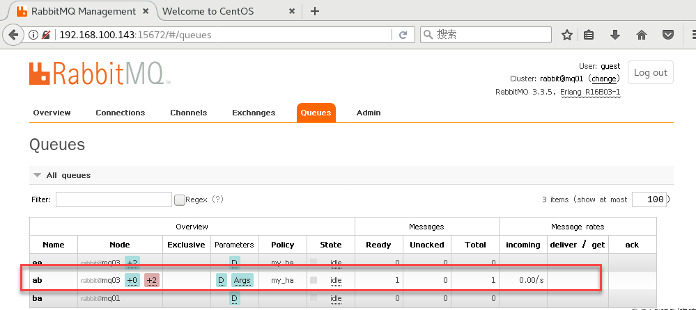This screenshot has width=696, height=310.
Task: Sort by Name column header
Action: coord(54,245)
